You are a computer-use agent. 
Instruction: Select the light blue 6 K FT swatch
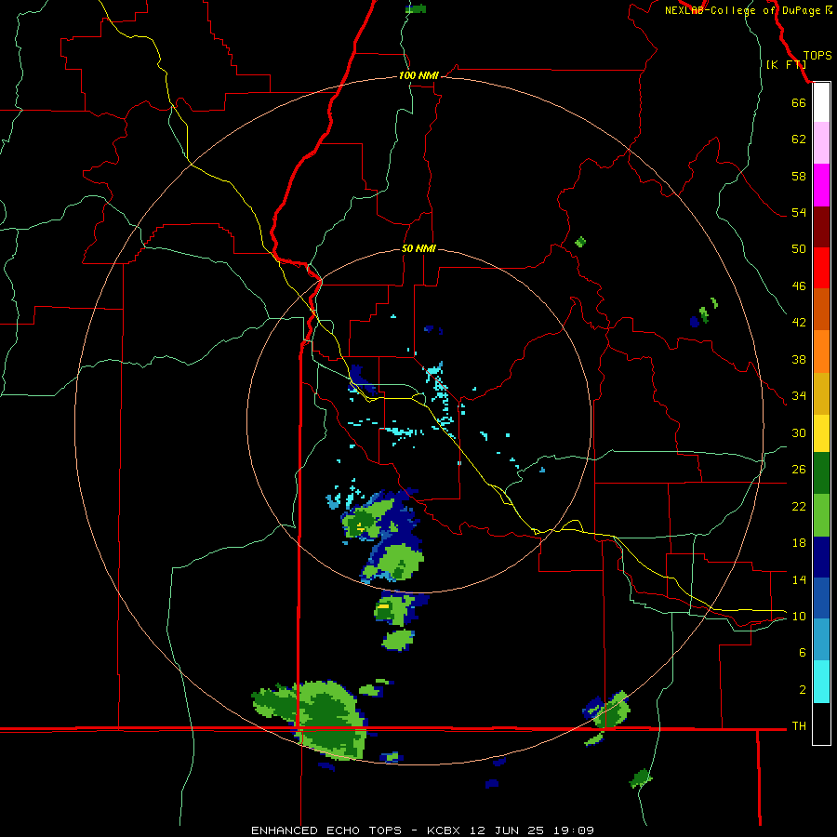(821, 640)
